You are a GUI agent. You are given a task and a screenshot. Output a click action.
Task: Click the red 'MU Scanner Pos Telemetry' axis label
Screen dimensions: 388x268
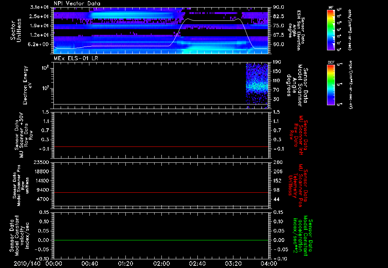(x=298, y=185)
